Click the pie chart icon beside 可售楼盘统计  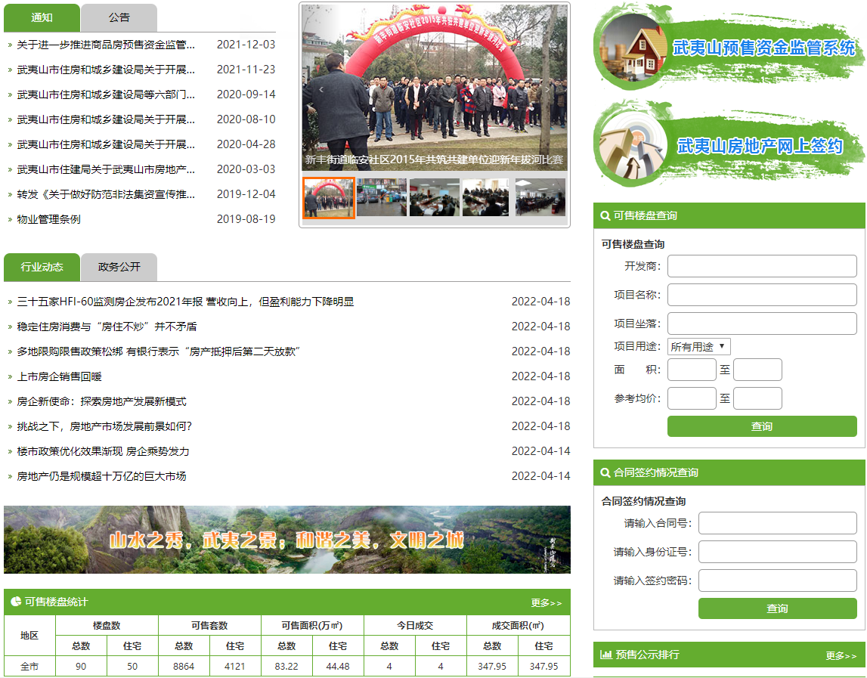pos(16,602)
